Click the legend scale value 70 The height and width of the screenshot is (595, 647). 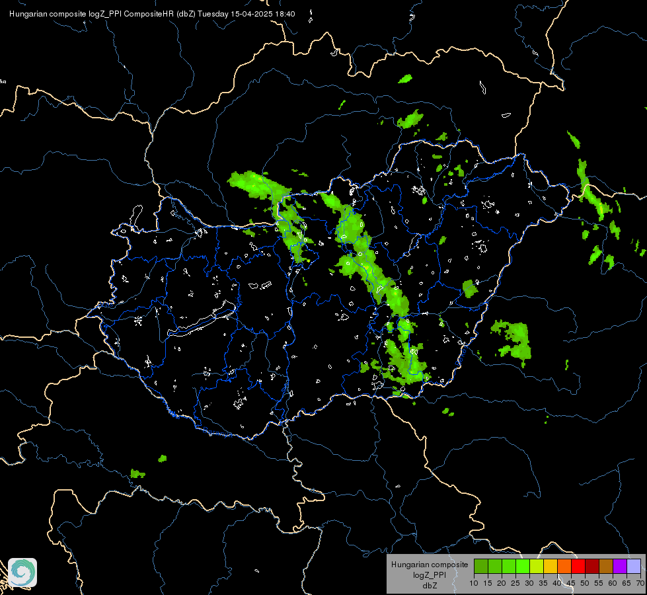(640, 583)
